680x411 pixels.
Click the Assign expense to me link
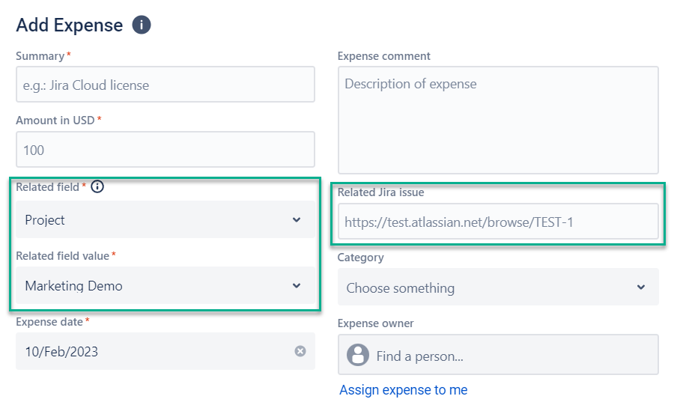coord(403,390)
